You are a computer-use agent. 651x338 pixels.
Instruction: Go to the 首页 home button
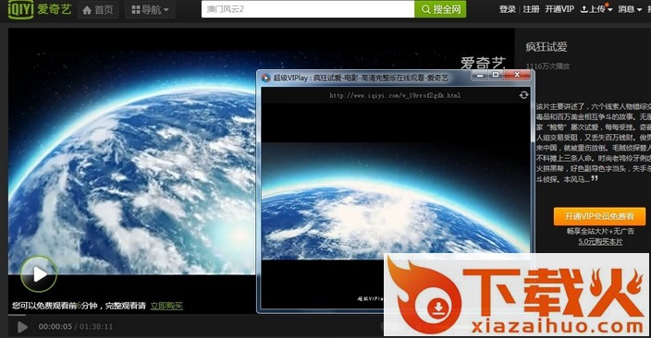pyautogui.click(x=98, y=9)
